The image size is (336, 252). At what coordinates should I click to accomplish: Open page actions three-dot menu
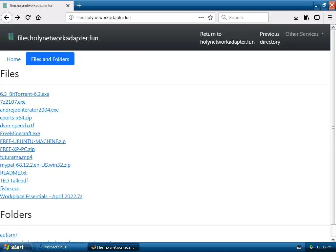point(201,17)
